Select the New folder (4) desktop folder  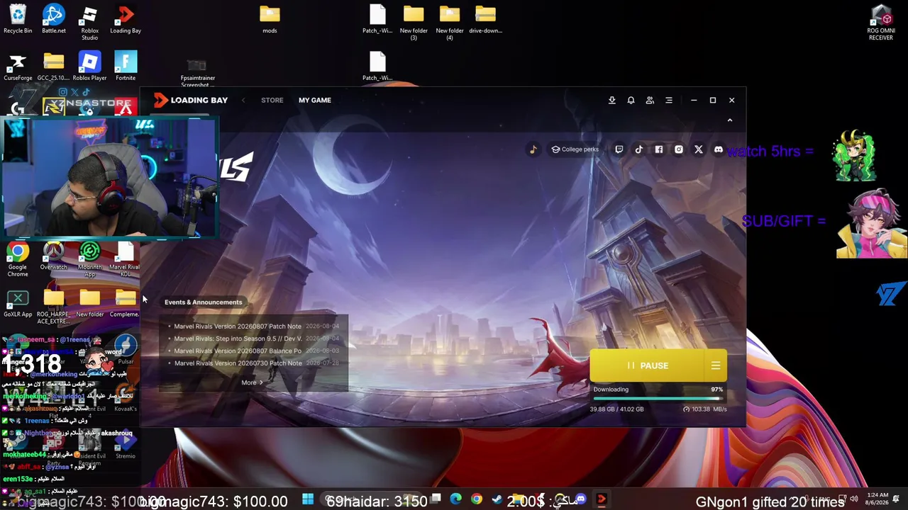tap(450, 23)
